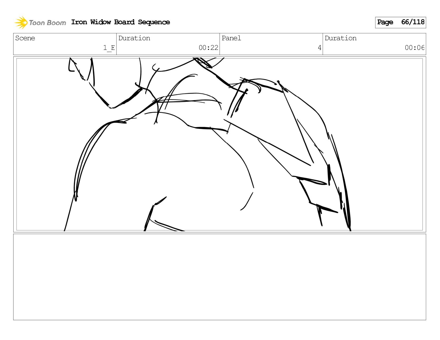Select the panel duration value 00:06

(415, 48)
